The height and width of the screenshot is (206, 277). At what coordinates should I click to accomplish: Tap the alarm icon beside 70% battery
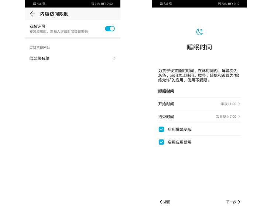pos(219,4)
